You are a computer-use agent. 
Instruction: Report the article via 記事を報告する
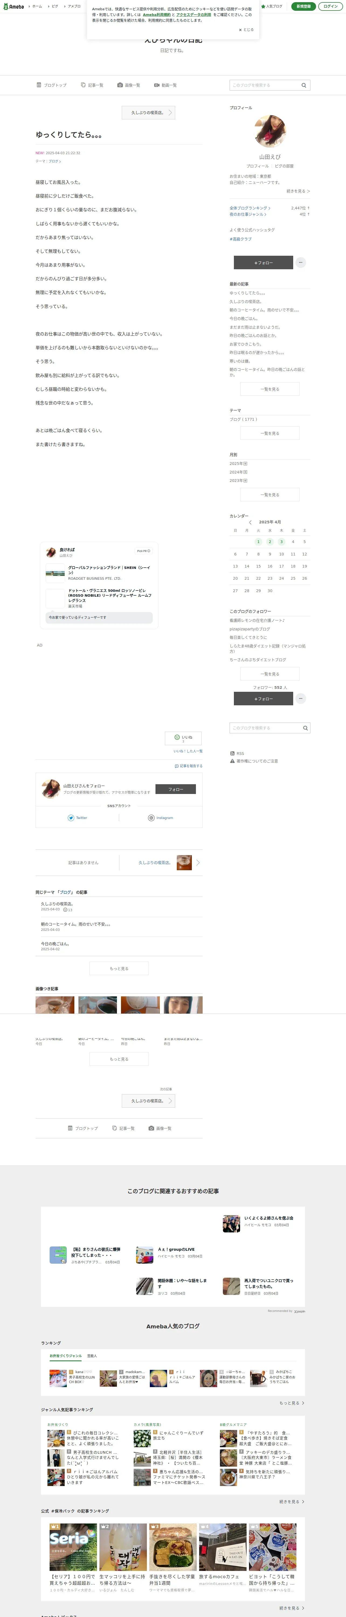(188, 766)
